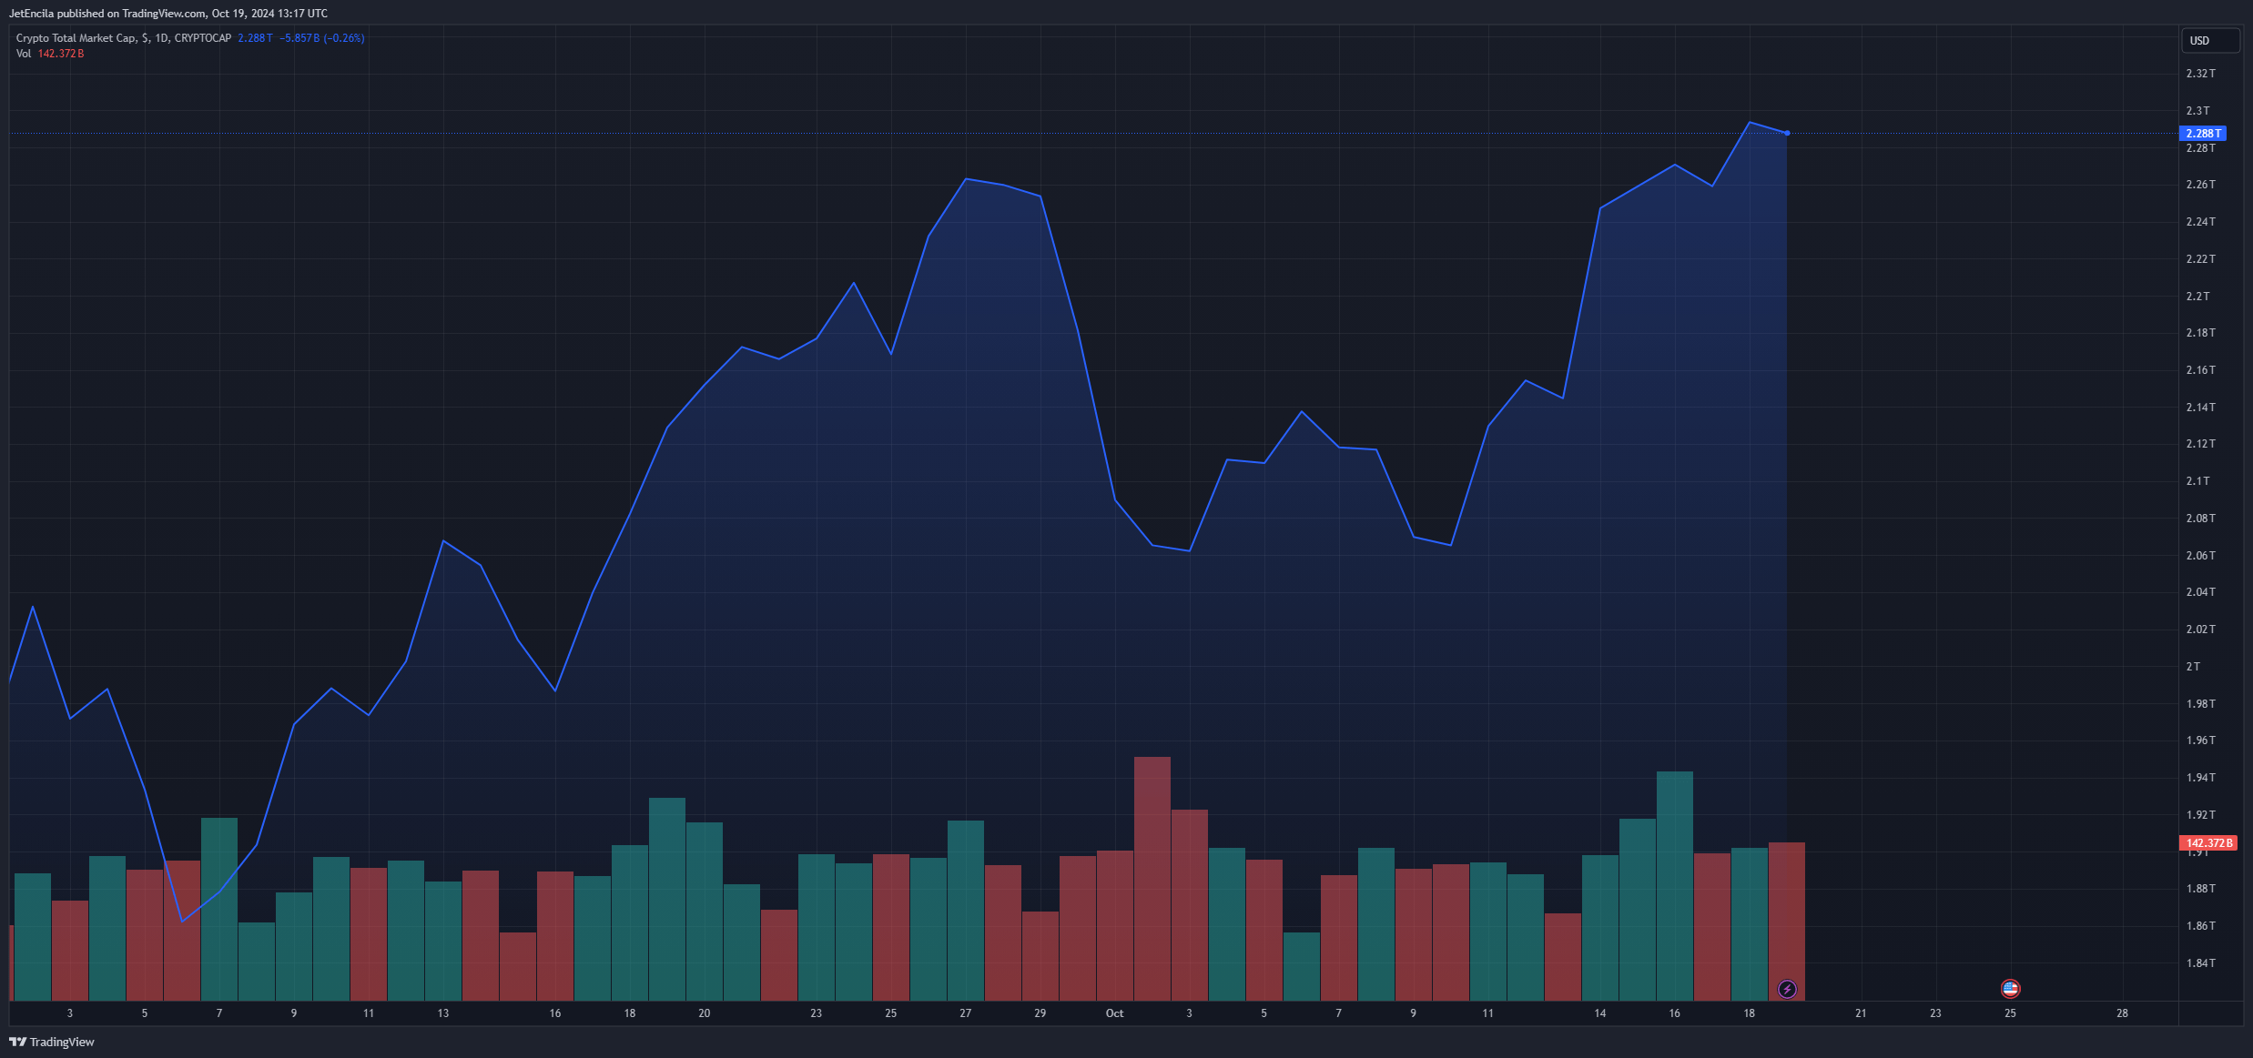Screen dimensions: 2253x1058
Task: Click the 2.3T price axis label
Action: coord(2198,111)
